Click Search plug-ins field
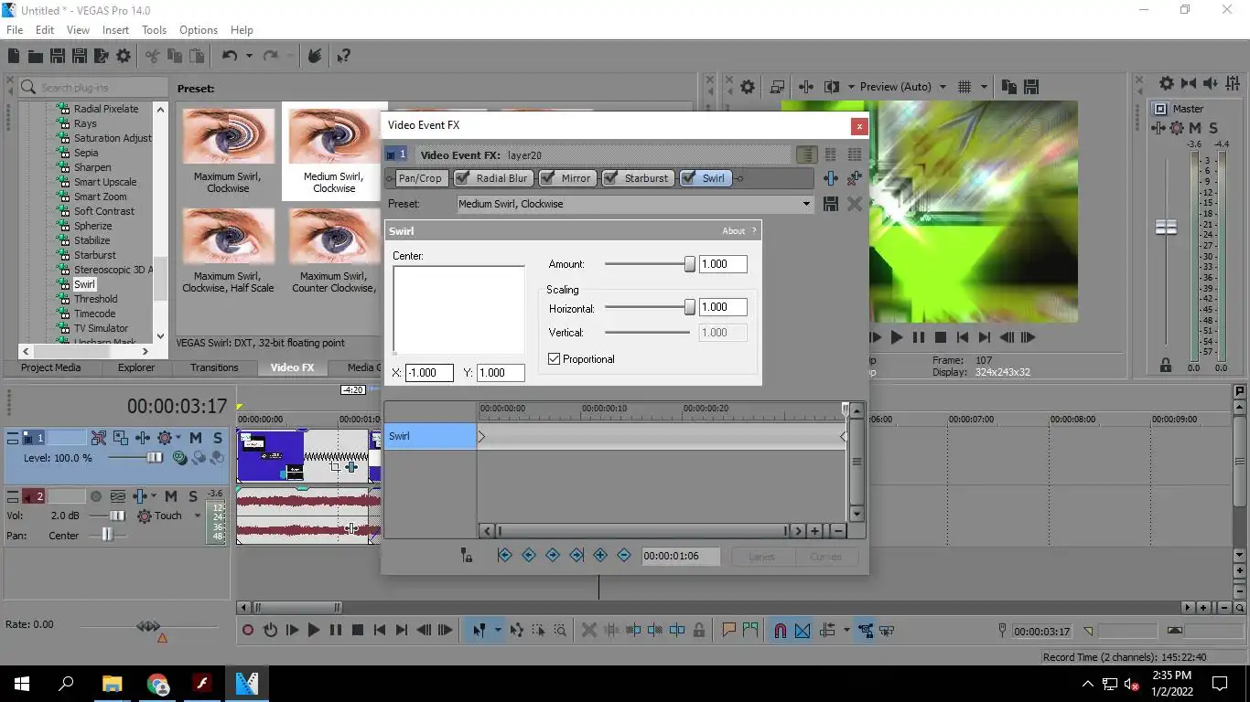 click(x=93, y=88)
